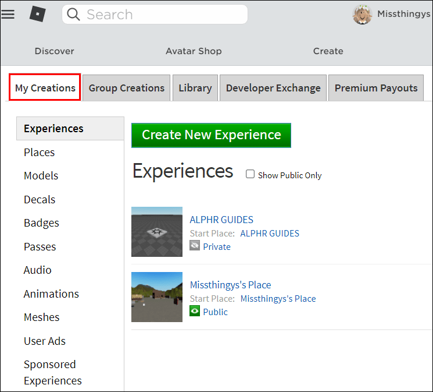Click the Private eye icon for ALPHR GUIDES
This screenshot has width=433, height=392.
coord(194,246)
